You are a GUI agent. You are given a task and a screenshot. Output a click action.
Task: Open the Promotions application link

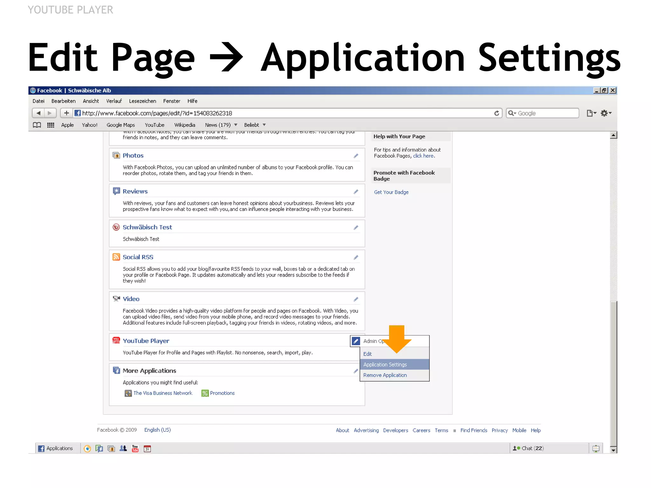point(222,393)
